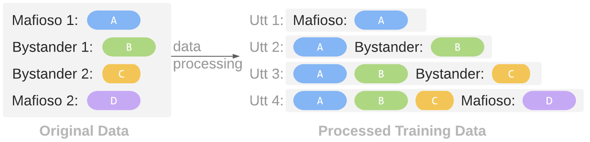Select the orange C pill beside Bystander 2

pos(121,74)
